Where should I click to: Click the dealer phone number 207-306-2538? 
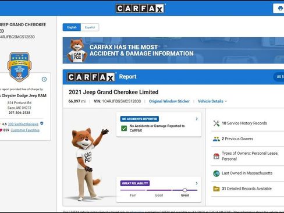click(19, 113)
